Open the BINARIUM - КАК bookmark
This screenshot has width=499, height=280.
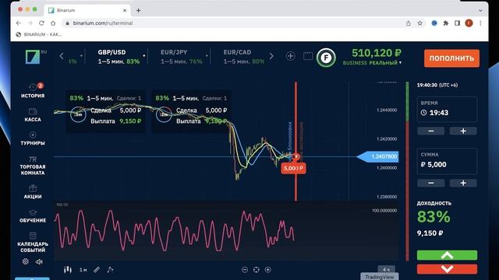click(x=39, y=34)
